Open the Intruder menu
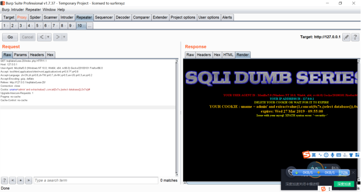The width and height of the screenshot is (361, 192). (17, 10)
